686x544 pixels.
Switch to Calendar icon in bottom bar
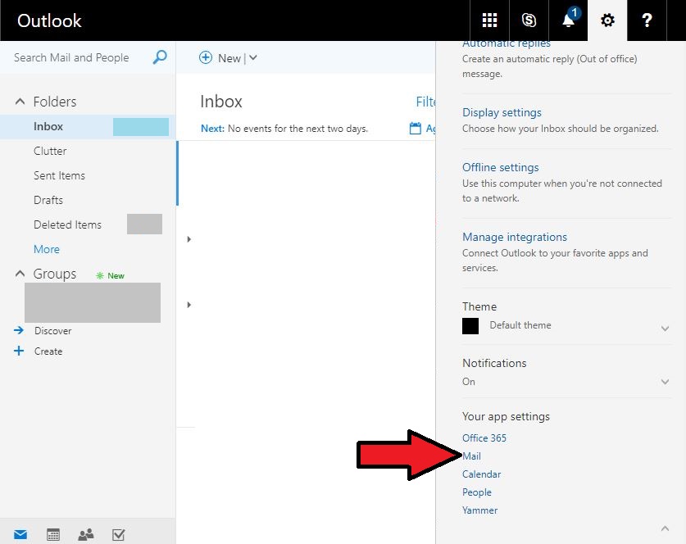coord(53,534)
